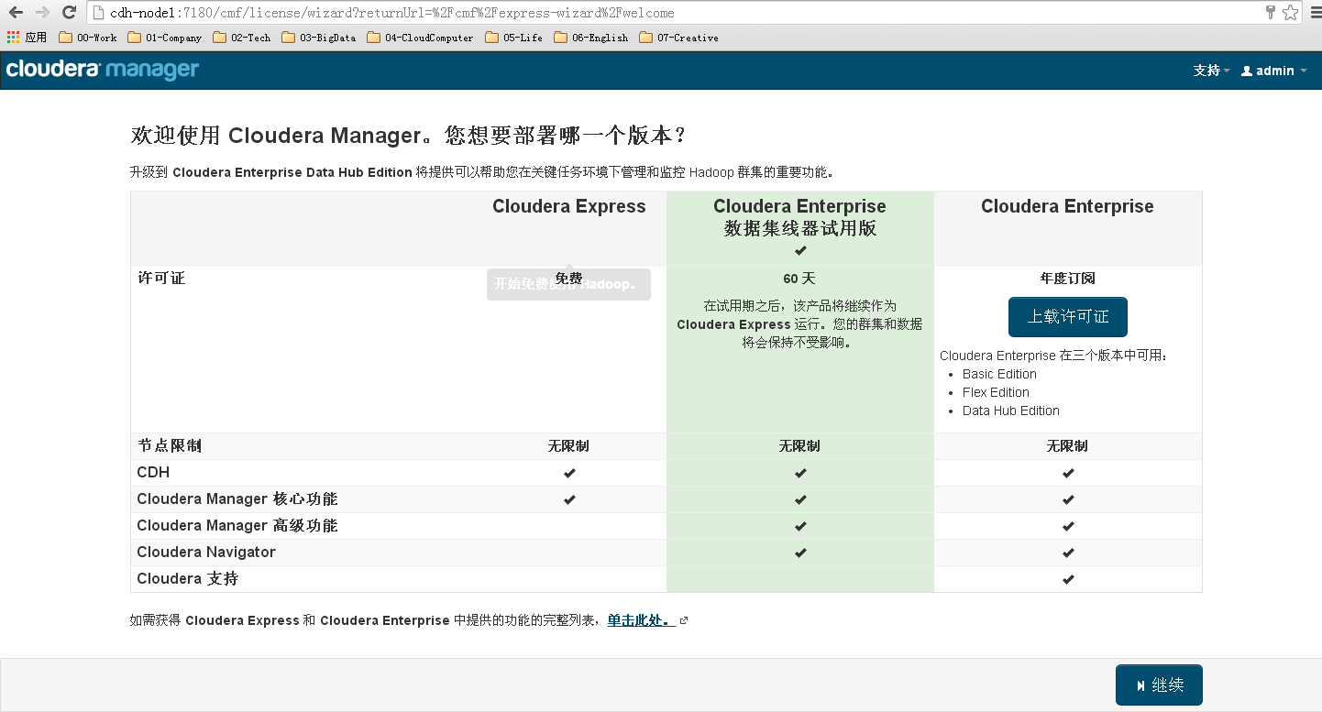Click the Cloudera Manager 核心功能 row label

point(237,499)
